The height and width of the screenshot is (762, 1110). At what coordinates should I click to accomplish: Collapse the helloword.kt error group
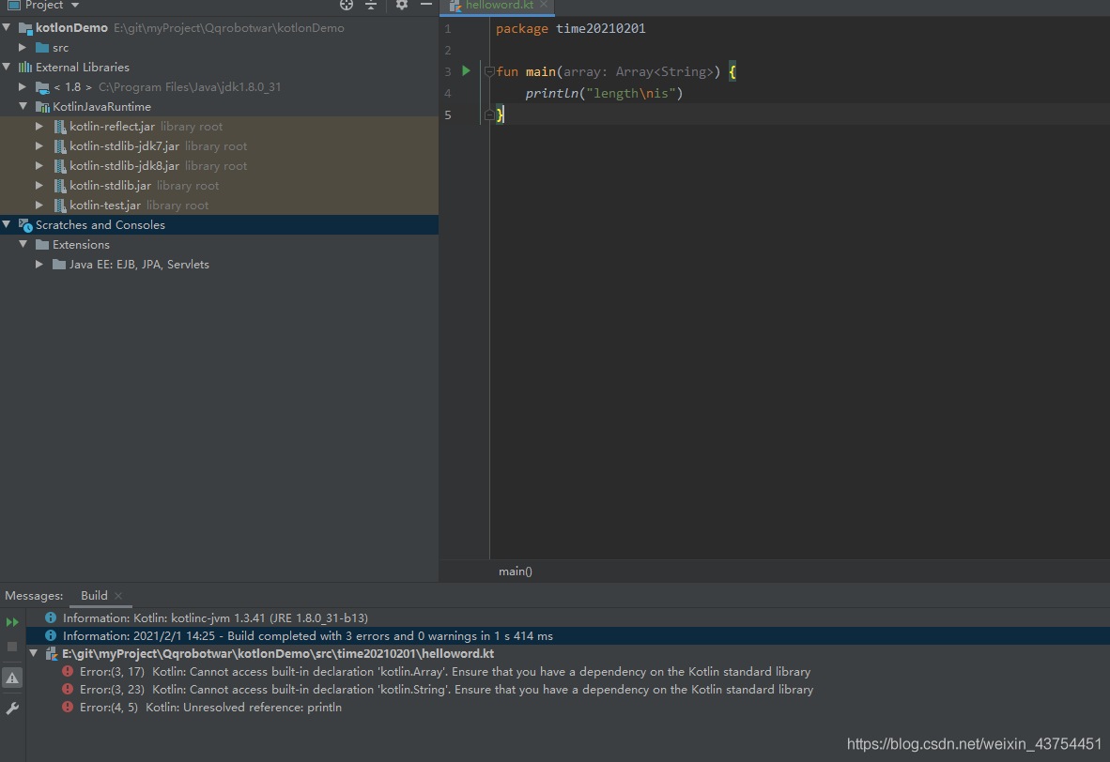[x=34, y=653]
